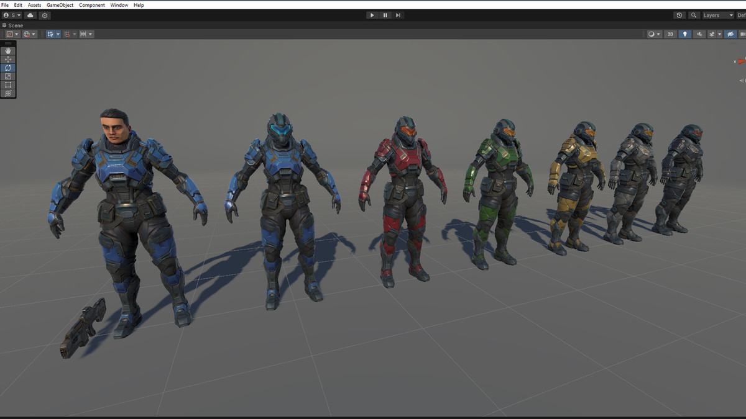746x419 pixels.
Task: Expand the snap increment options arrow
Action: point(74,34)
